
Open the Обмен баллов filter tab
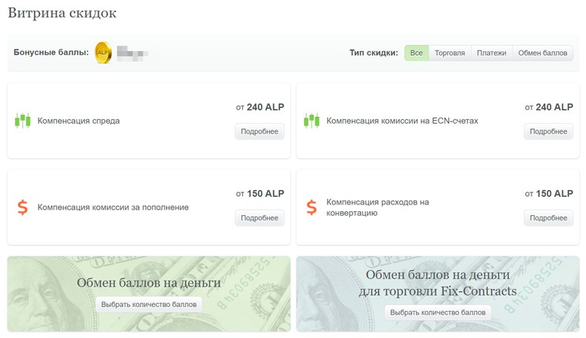tap(543, 53)
